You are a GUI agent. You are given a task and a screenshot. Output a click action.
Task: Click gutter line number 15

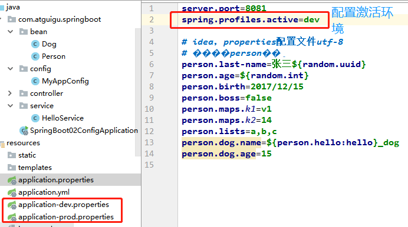149,165
